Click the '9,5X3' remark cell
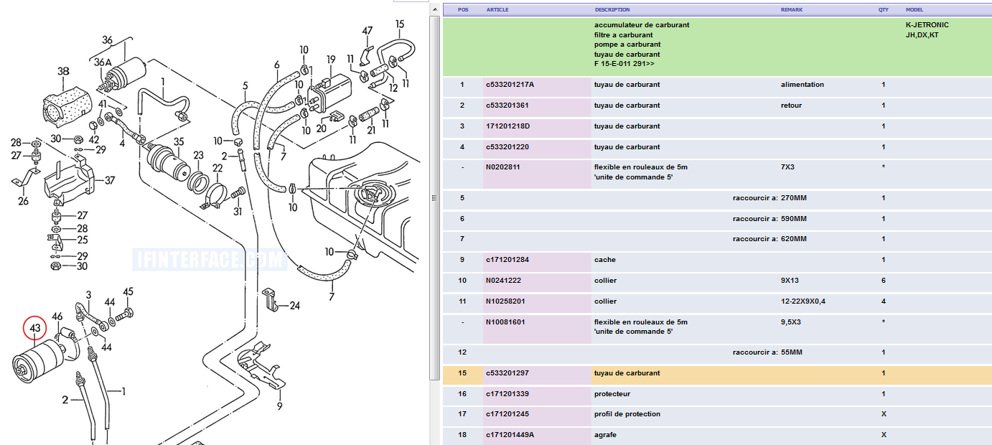This screenshot has width=992, height=445. tap(791, 322)
